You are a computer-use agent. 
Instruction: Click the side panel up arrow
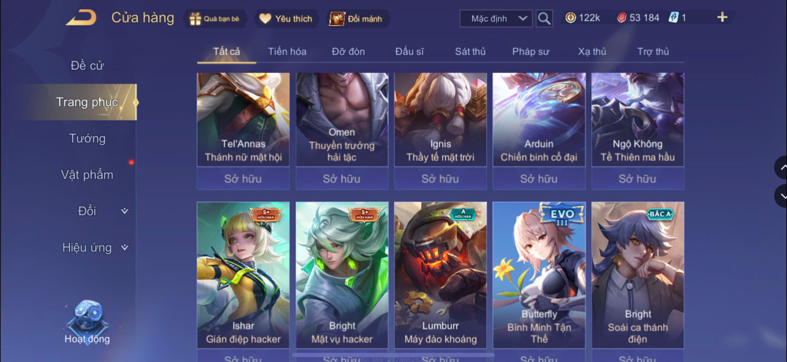(x=782, y=167)
